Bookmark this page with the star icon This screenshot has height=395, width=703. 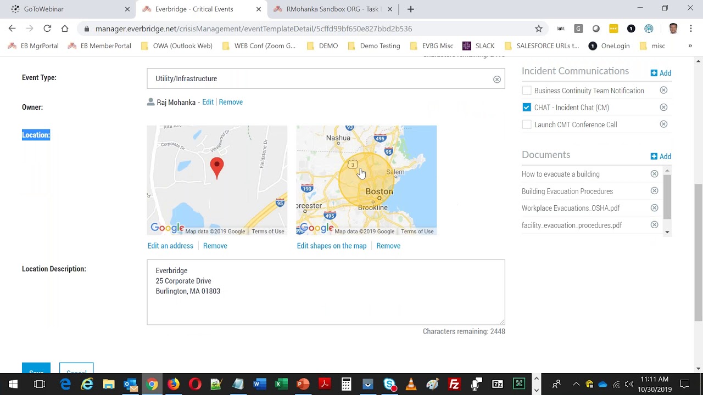[x=539, y=29]
